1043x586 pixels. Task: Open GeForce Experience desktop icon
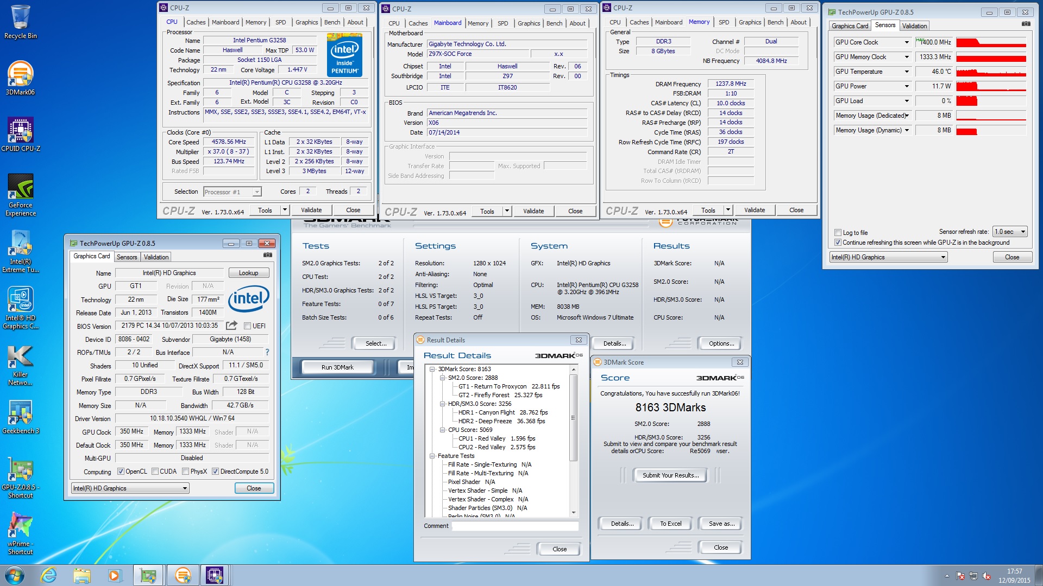(x=20, y=194)
